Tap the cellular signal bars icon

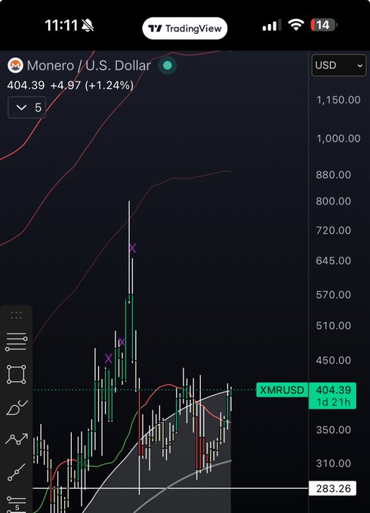coord(272,25)
